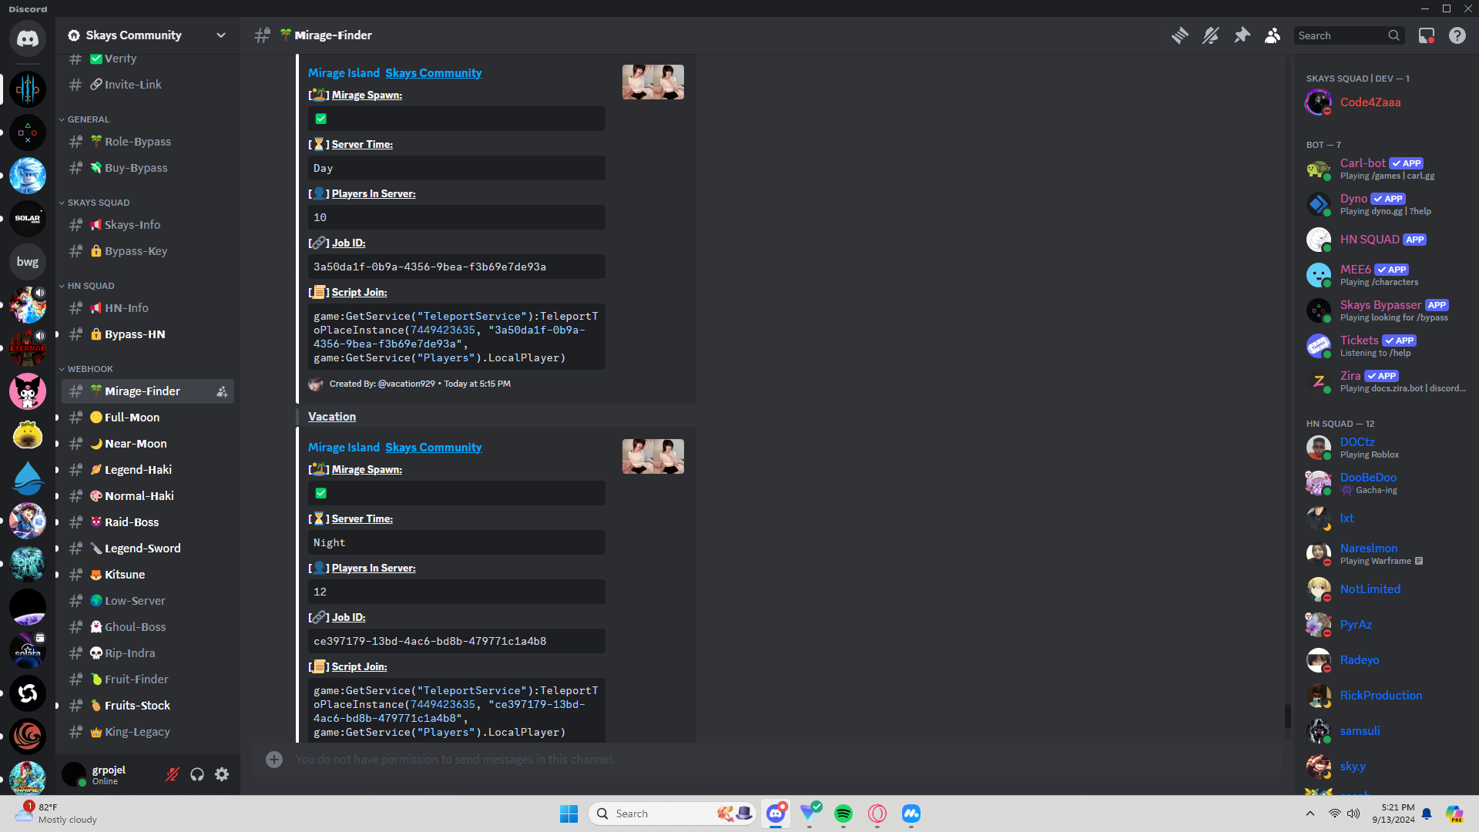This screenshot has height=832, width=1479.
Task: Open the Role-Bypass channel
Action: (148, 142)
